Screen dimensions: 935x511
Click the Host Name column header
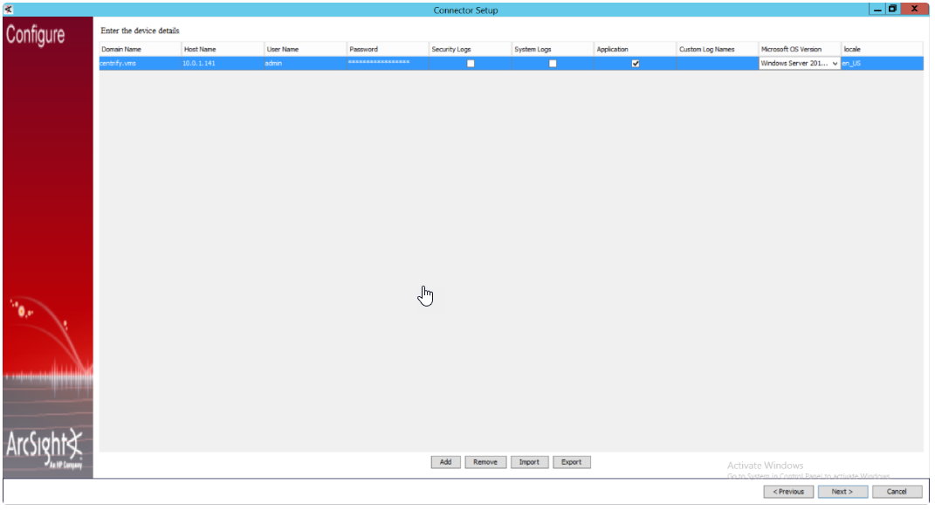click(222, 49)
